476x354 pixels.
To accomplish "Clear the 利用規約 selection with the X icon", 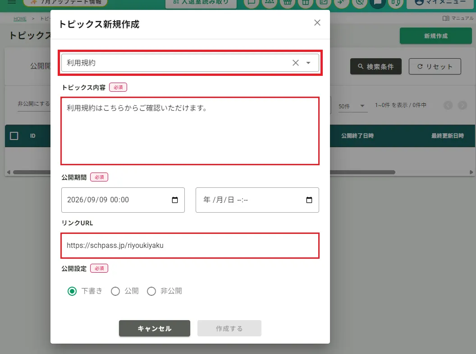I will click(x=295, y=63).
